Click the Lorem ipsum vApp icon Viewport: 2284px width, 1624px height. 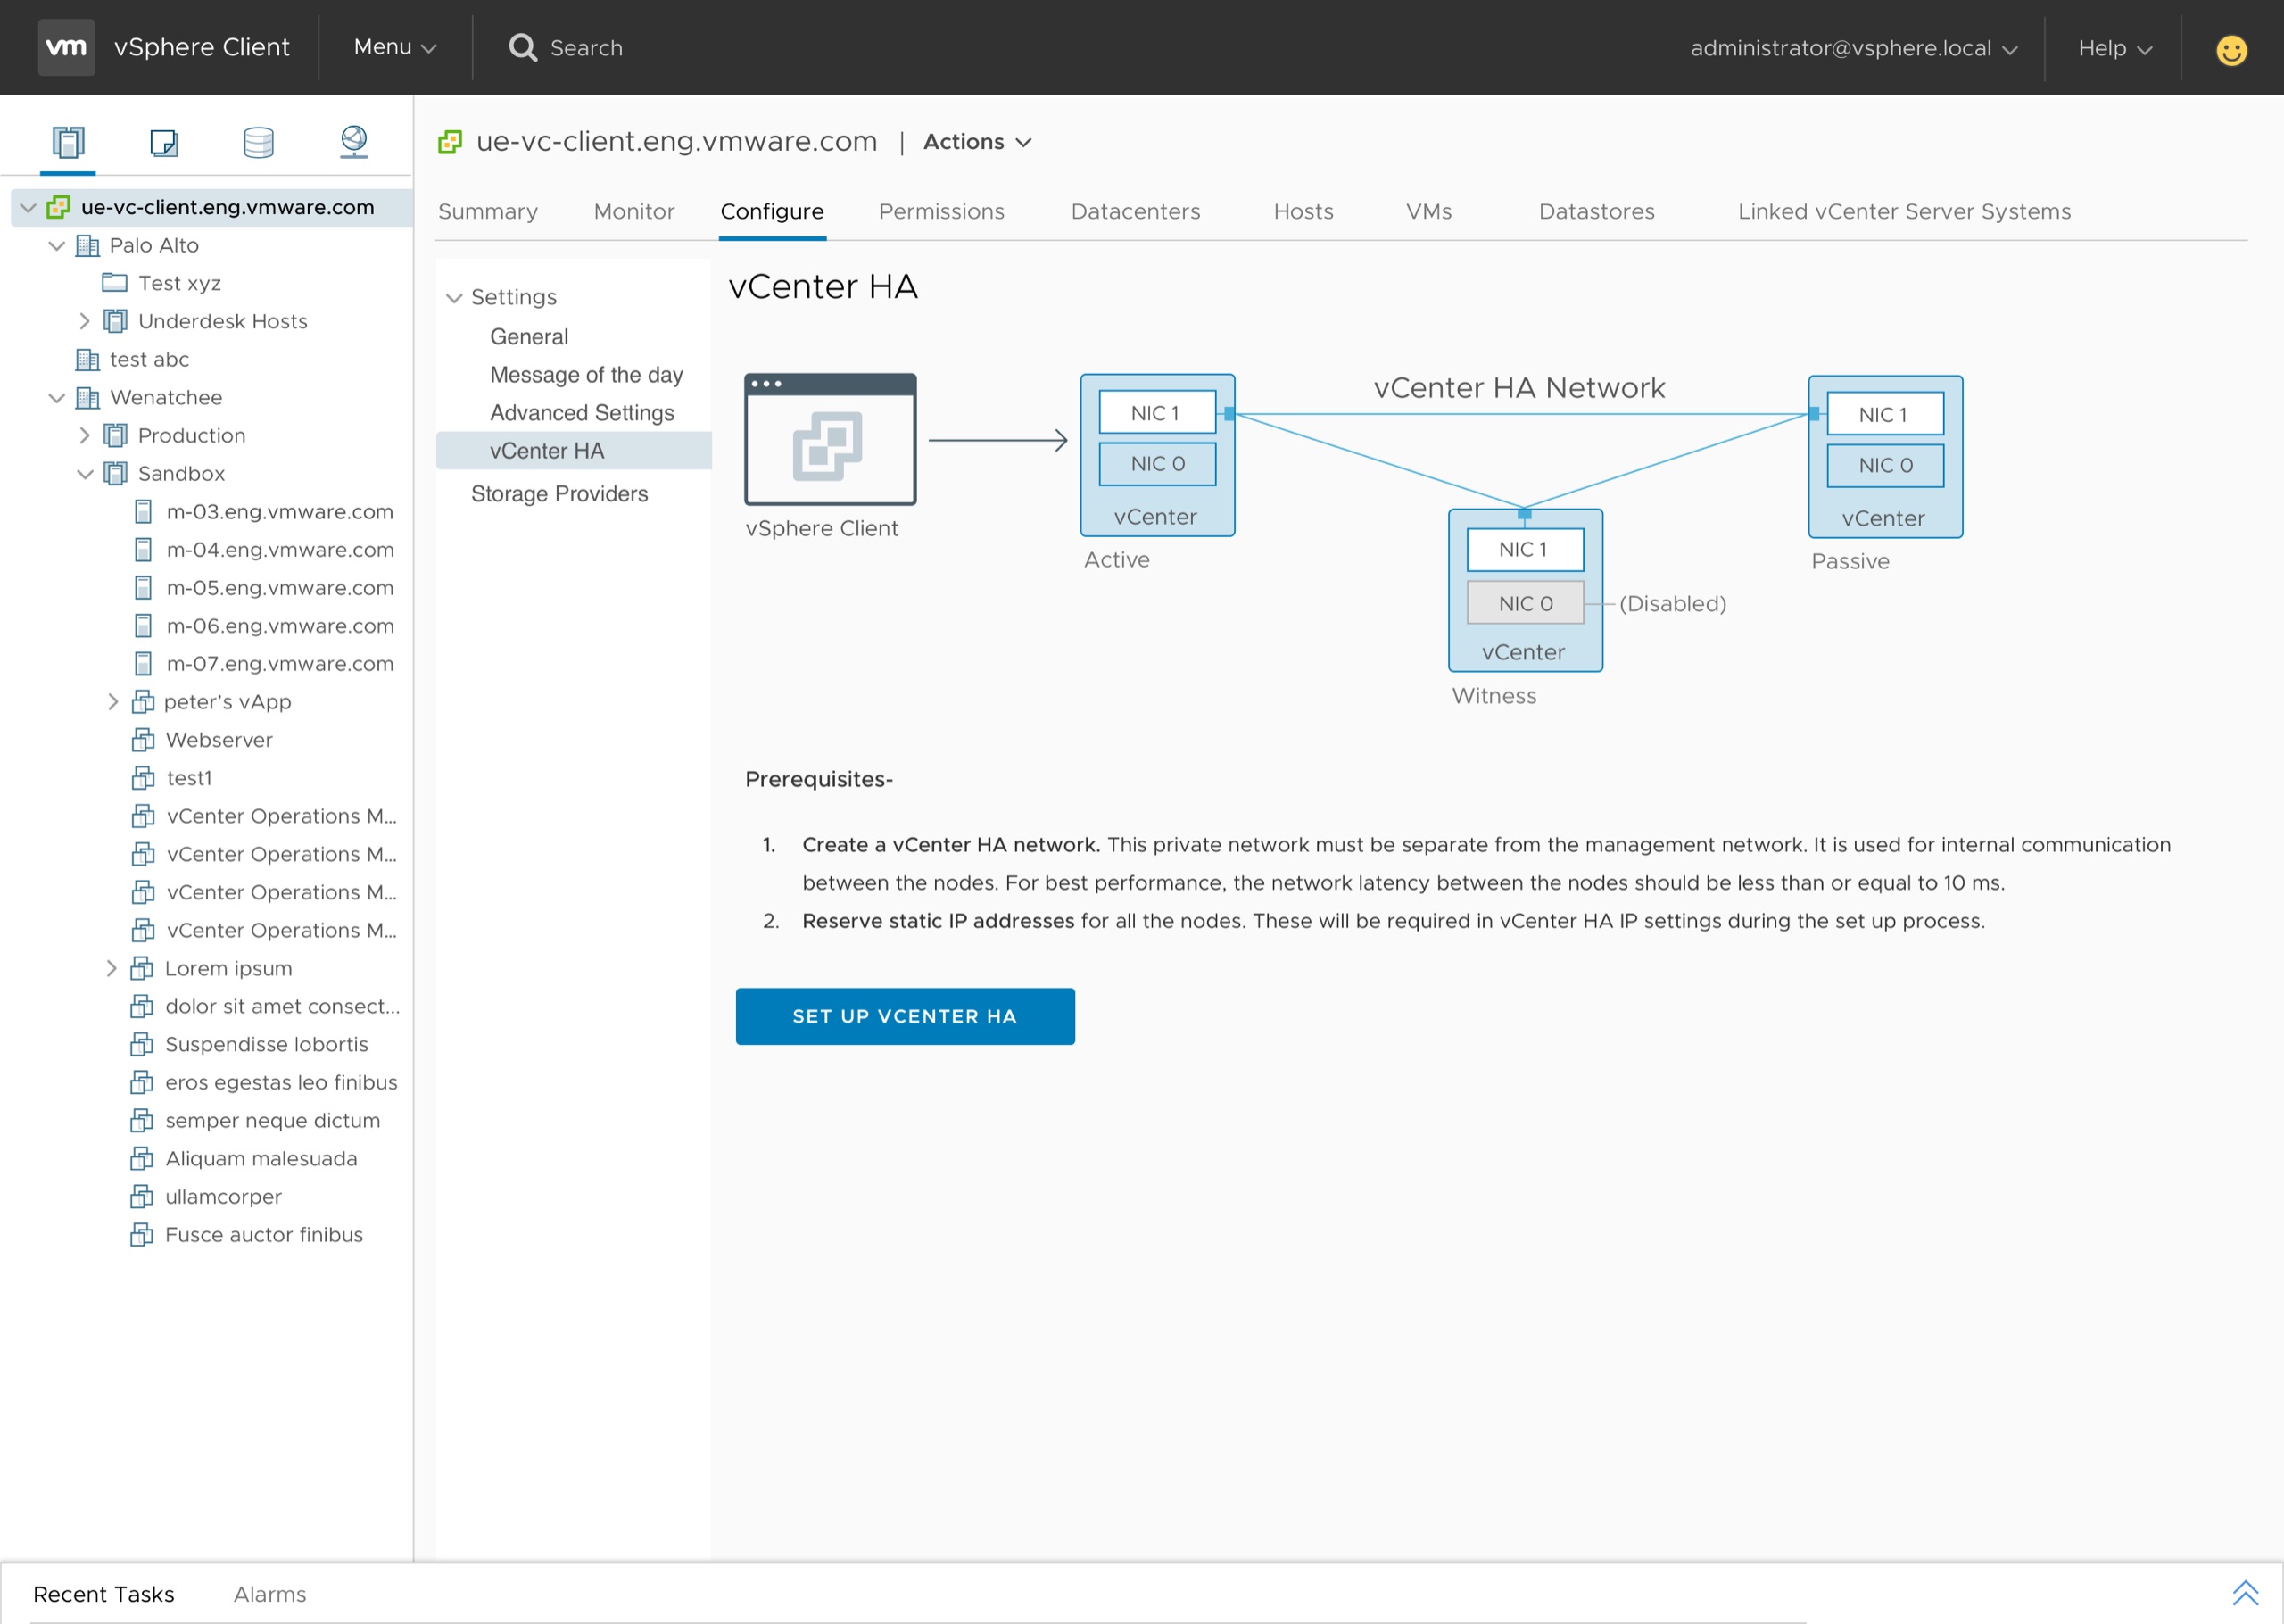point(142,968)
